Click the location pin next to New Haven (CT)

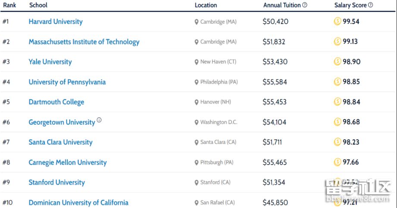[x=197, y=62]
